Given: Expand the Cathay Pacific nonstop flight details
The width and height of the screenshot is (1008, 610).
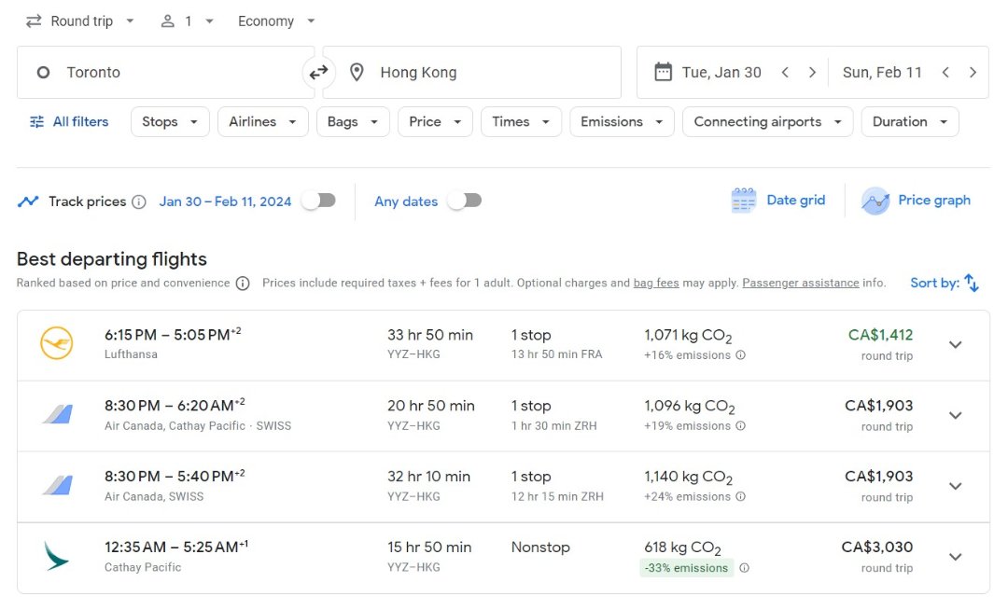Looking at the screenshot, I should 955,557.
